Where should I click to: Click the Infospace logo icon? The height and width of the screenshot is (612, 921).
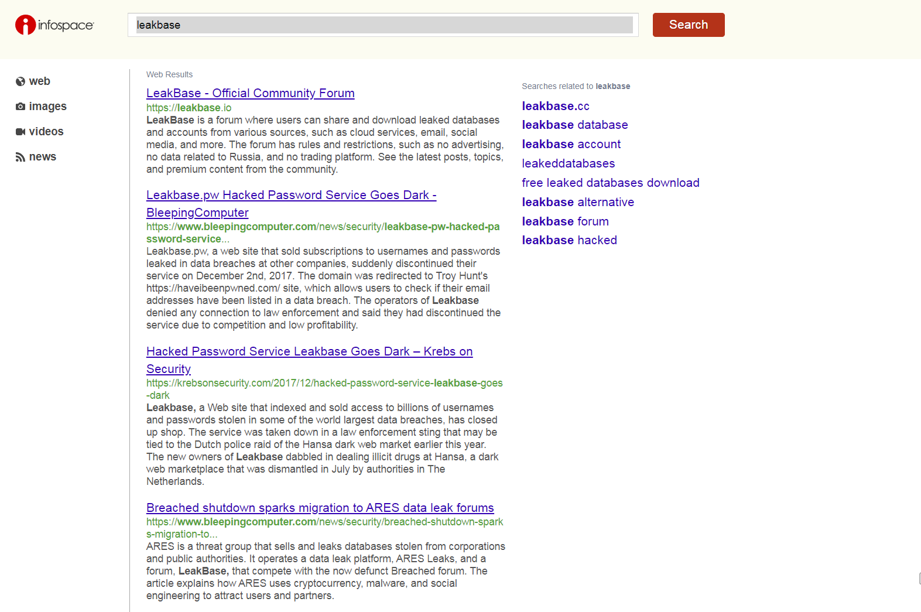(x=26, y=25)
